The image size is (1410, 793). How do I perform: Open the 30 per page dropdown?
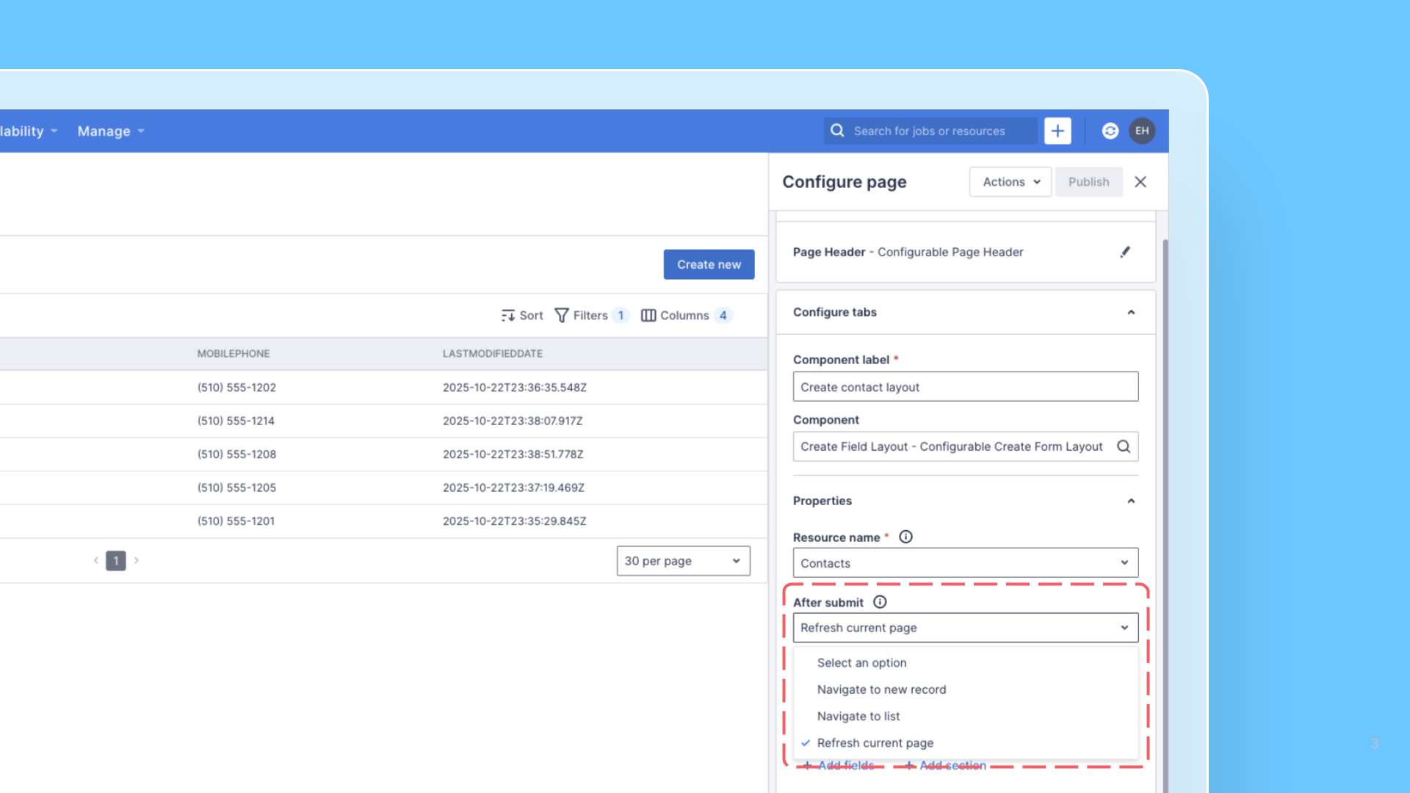pos(683,561)
